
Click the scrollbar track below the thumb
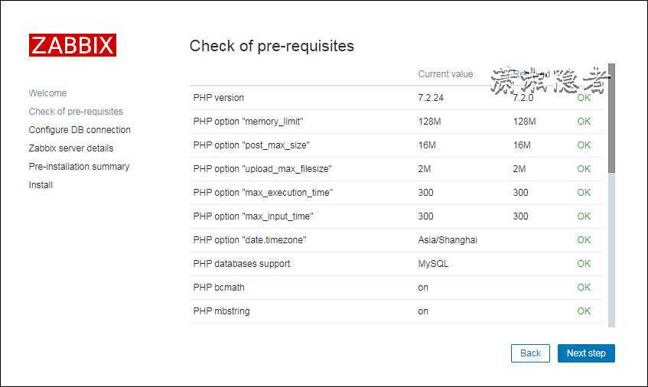click(611, 250)
